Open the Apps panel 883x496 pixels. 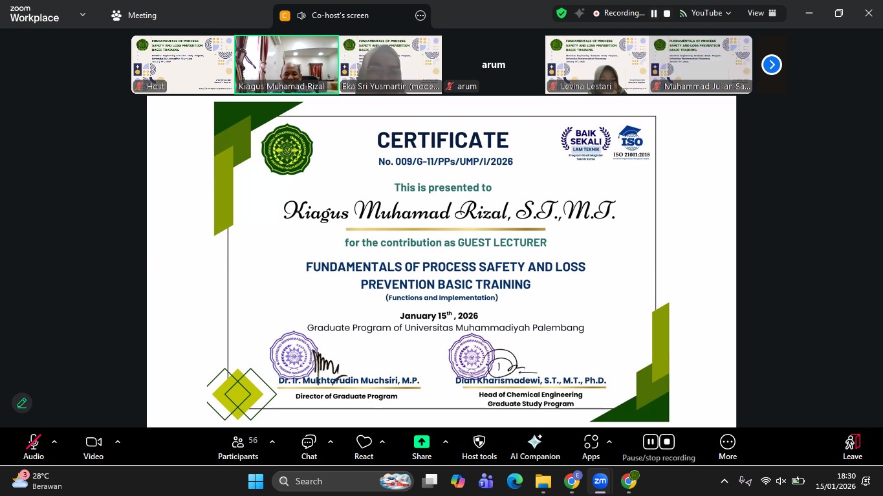coord(591,447)
